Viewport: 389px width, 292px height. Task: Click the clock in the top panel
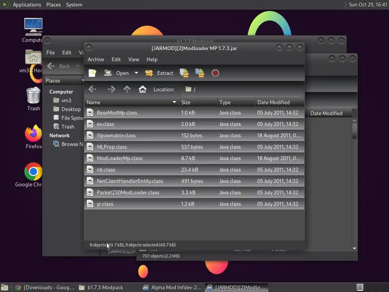(368, 5)
